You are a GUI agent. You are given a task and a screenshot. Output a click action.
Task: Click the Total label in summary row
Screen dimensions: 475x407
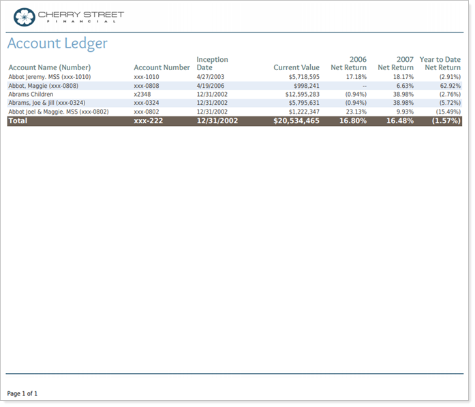point(18,120)
